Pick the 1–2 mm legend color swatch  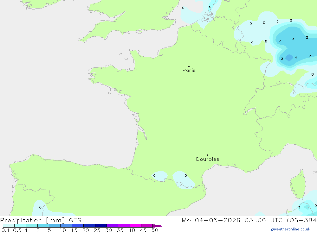pos(32,226)
